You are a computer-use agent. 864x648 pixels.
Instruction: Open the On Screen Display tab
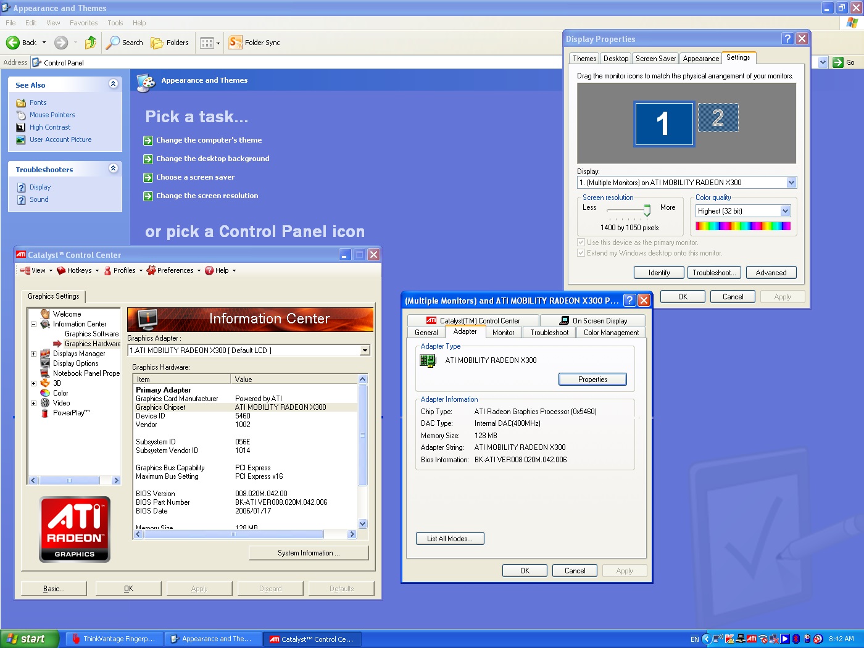[x=593, y=321]
